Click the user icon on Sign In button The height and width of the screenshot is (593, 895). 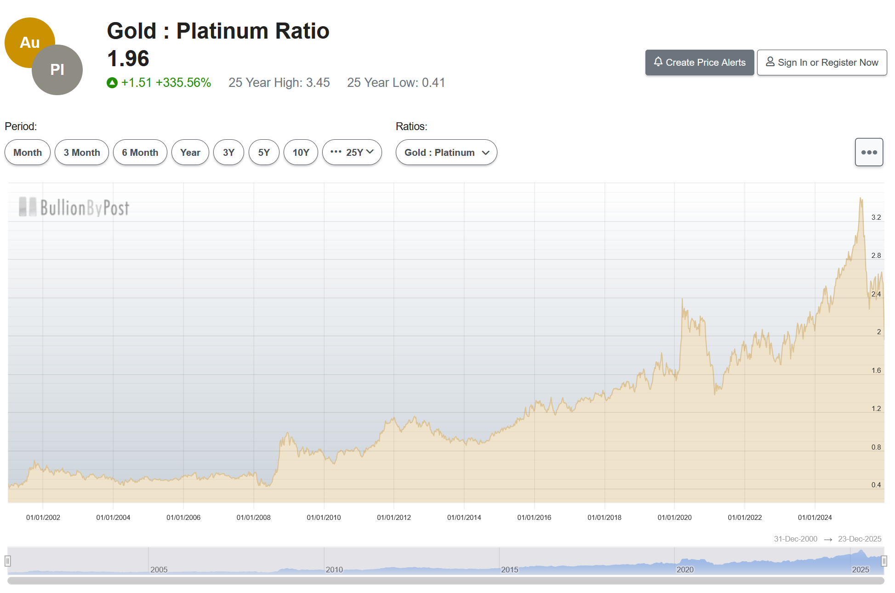[770, 62]
